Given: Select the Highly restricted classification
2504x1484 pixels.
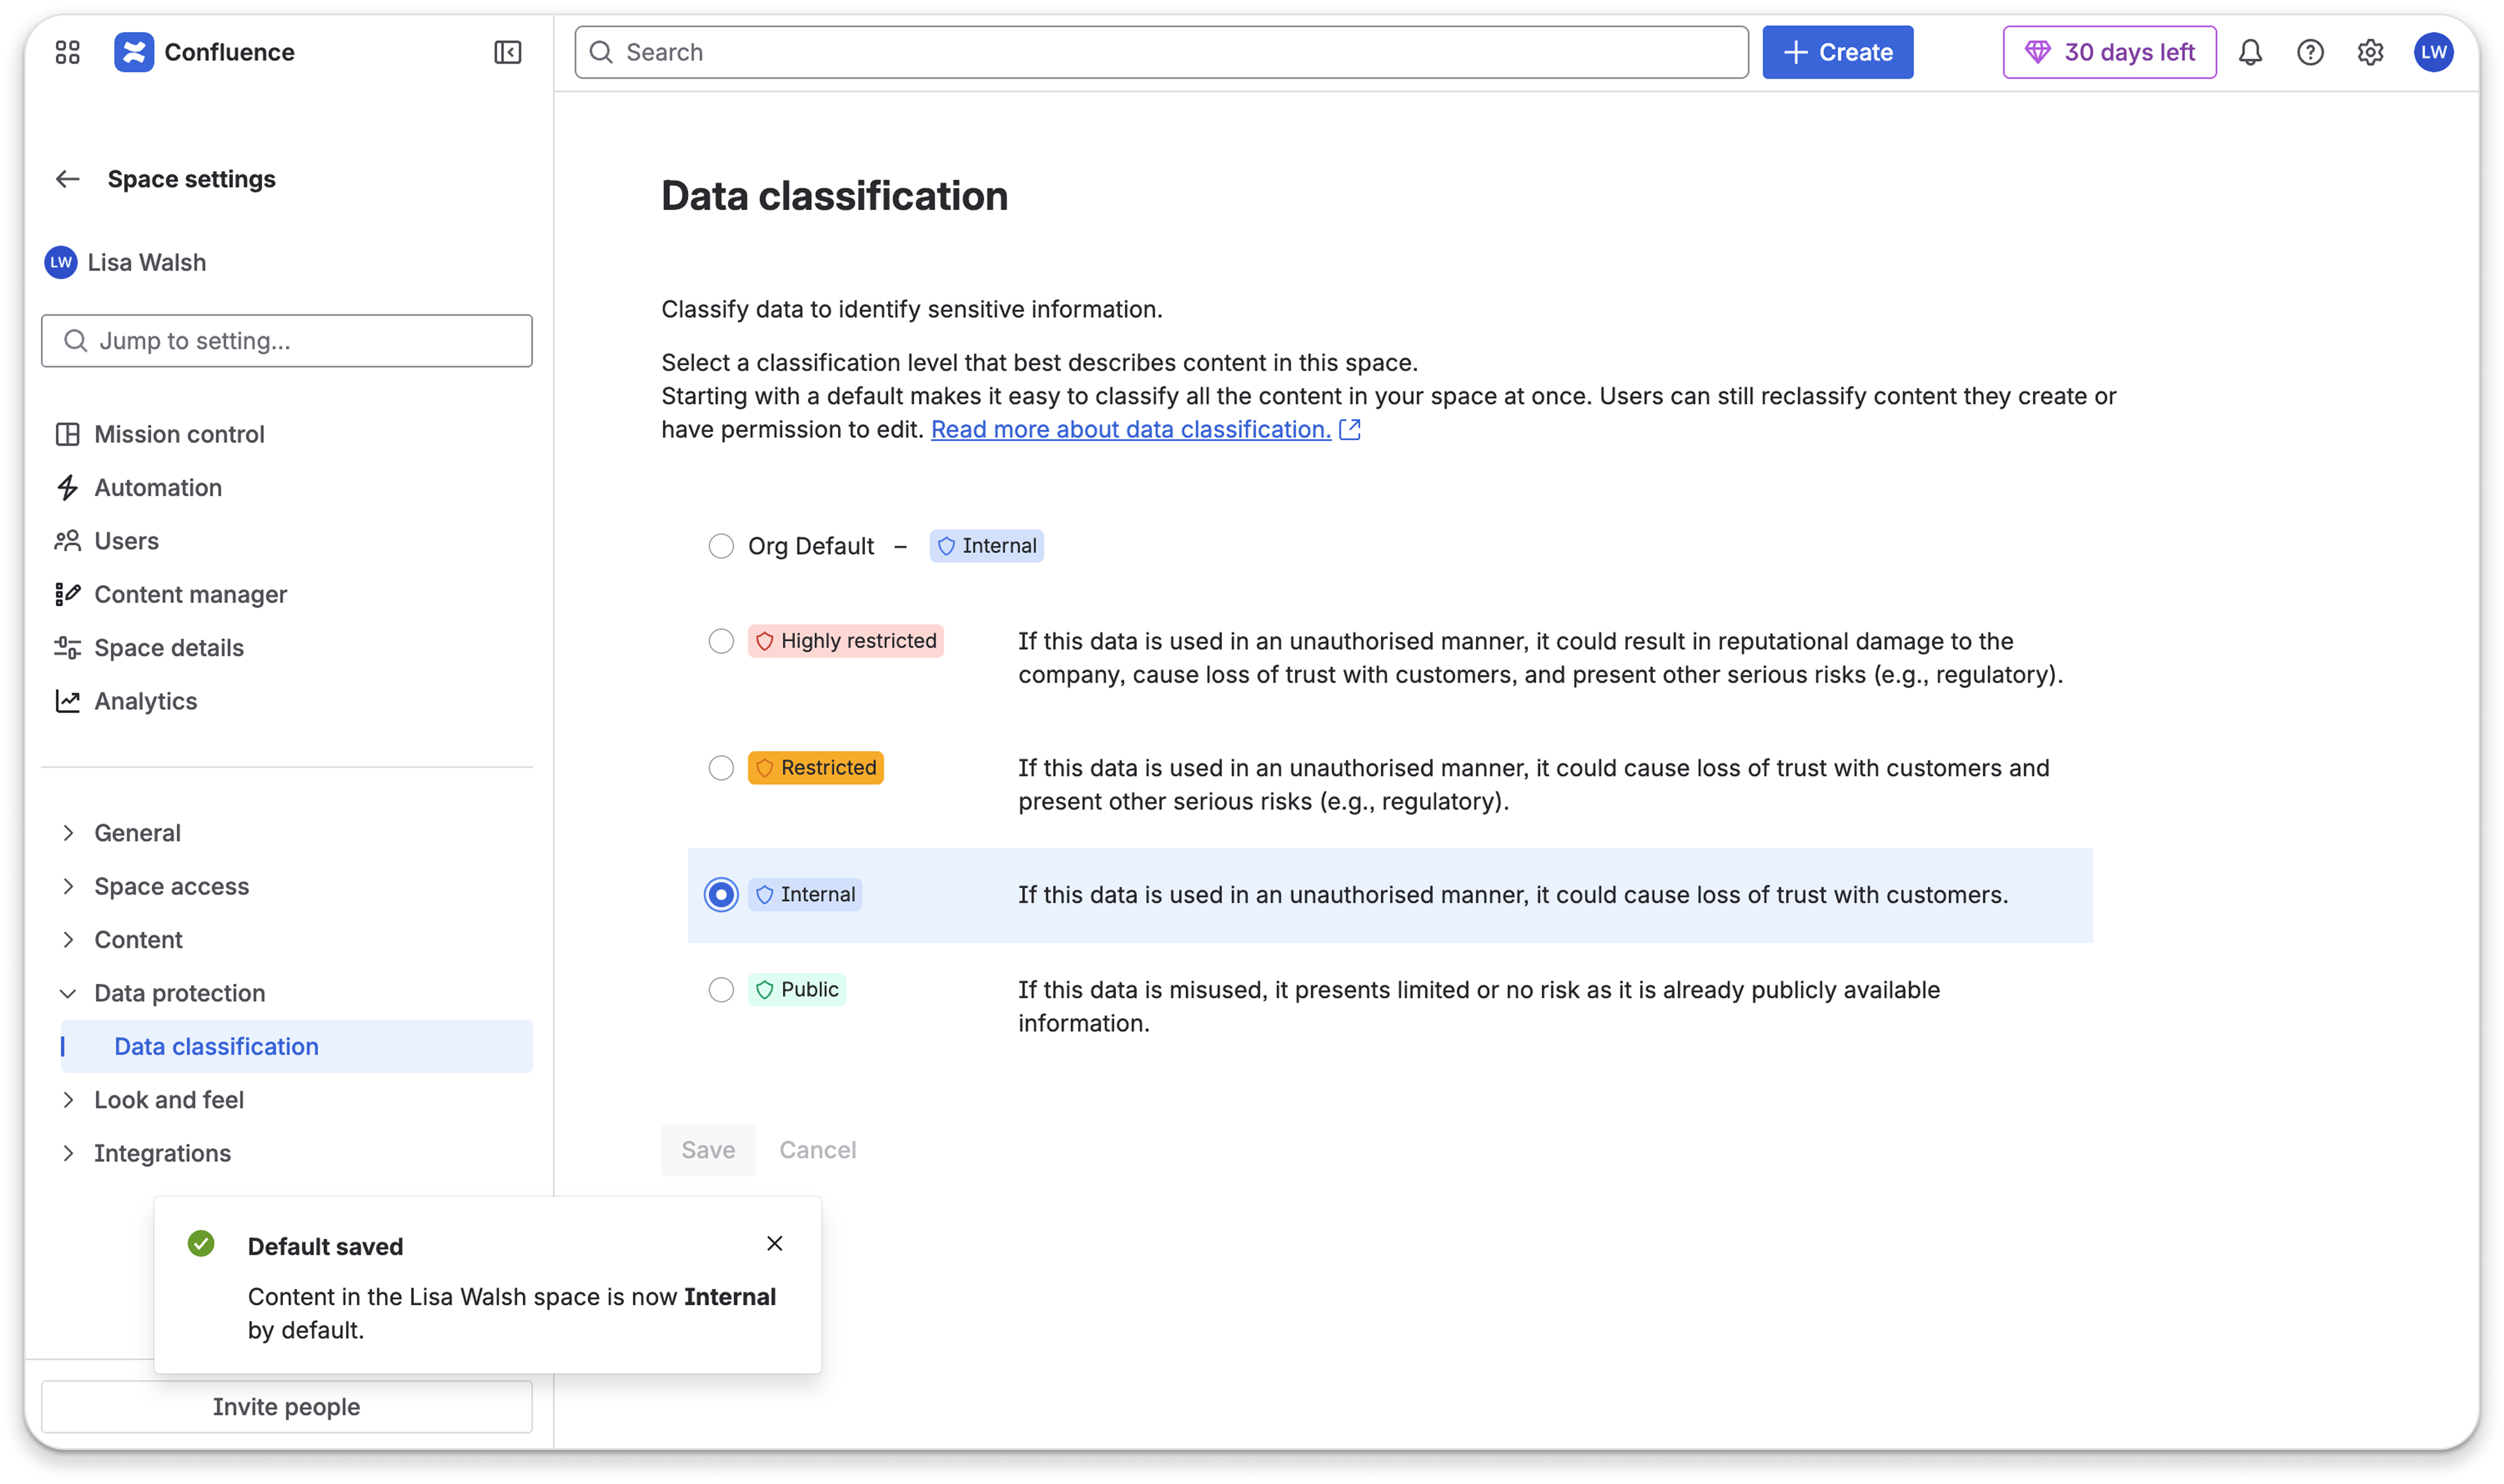Looking at the screenshot, I should pos(722,641).
